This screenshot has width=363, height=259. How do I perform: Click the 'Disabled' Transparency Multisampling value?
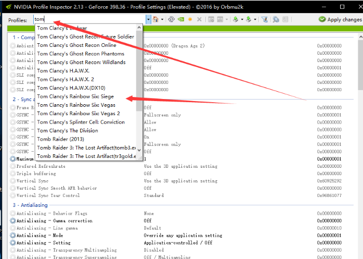154,250
